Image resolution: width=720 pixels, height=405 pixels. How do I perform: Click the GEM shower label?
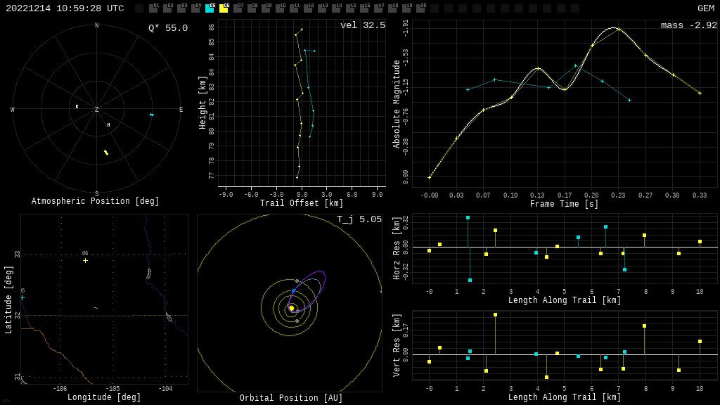pyautogui.click(x=705, y=8)
